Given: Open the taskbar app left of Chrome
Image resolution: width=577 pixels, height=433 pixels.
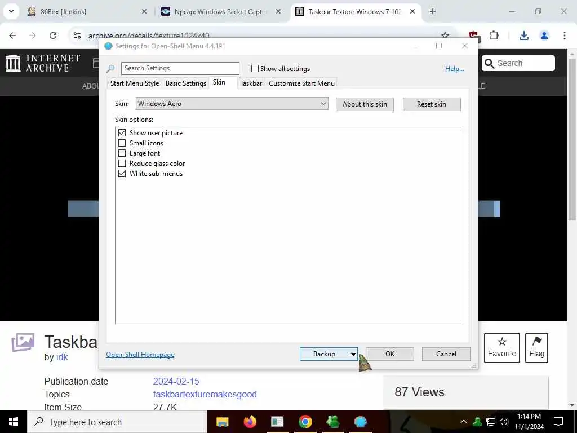Looking at the screenshot, I should tap(277, 422).
